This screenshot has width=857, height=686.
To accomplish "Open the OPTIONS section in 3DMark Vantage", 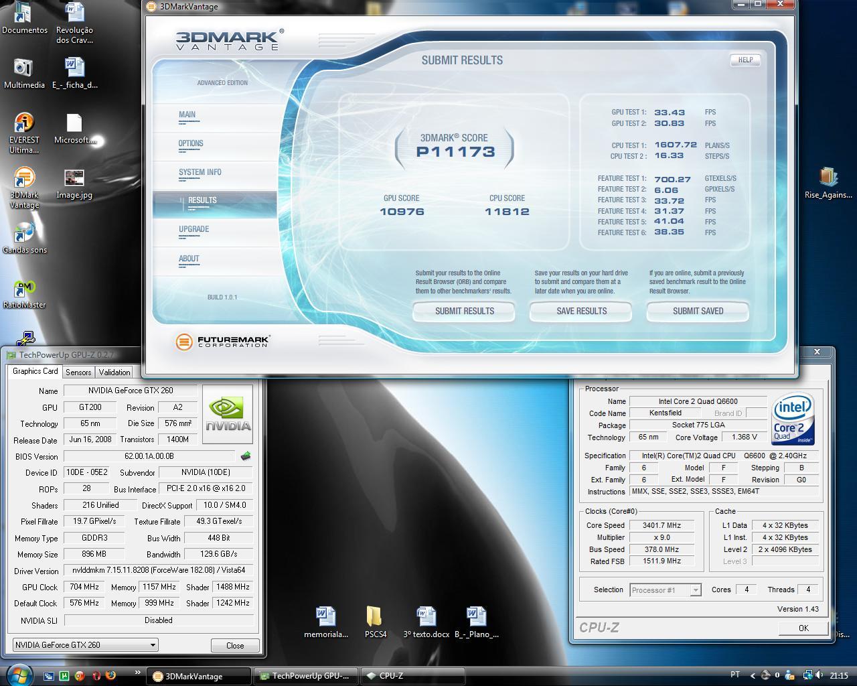I will pos(191,143).
